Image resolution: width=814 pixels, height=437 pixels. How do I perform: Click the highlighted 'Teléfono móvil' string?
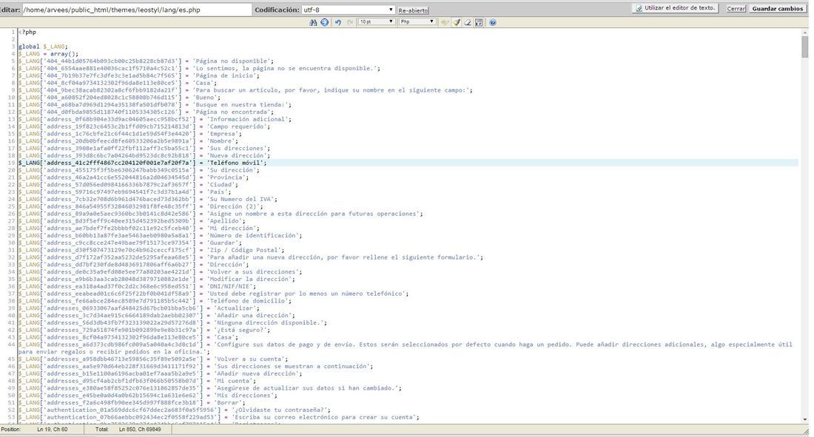(x=235, y=163)
